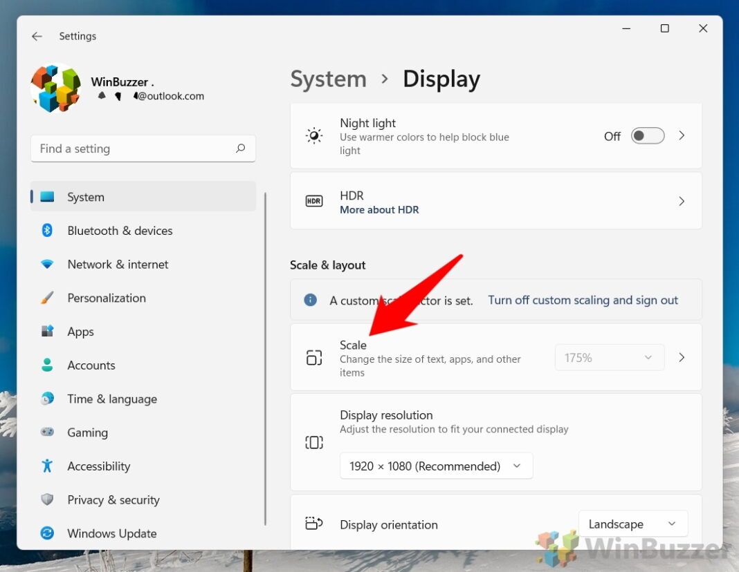Screen dimensions: 739x572
Task: Close the Settings window
Action: click(x=703, y=29)
